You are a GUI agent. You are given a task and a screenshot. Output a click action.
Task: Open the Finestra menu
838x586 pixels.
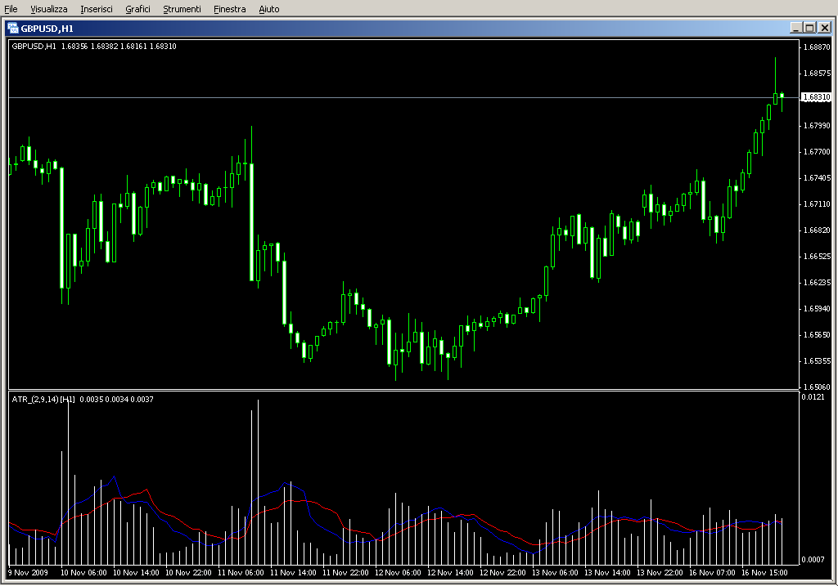pyautogui.click(x=229, y=9)
